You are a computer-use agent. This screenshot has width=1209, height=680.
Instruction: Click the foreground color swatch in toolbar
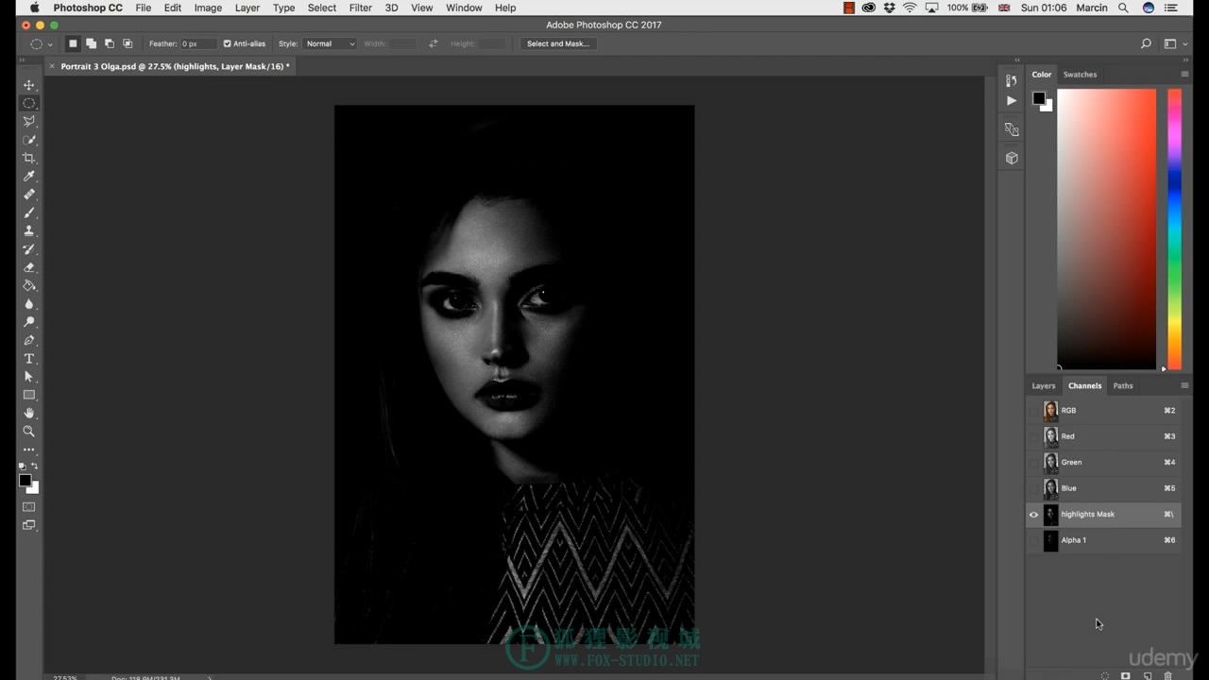pyautogui.click(x=26, y=481)
